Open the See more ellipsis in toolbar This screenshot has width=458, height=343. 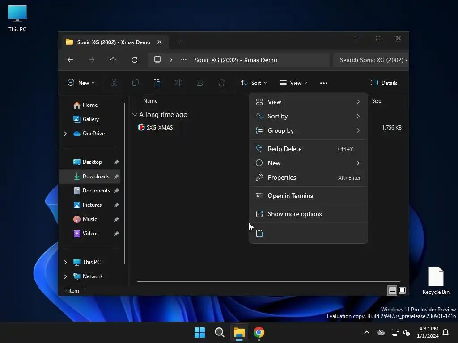[324, 83]
